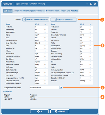The height and width of the screenshot is (115, 105).
Task: Click the Förderhöhe unit value field
Action: click(39, 27)
